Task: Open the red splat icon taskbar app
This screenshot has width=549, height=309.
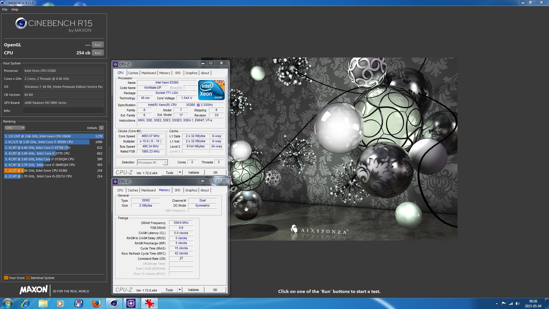Action: point(149,303)
